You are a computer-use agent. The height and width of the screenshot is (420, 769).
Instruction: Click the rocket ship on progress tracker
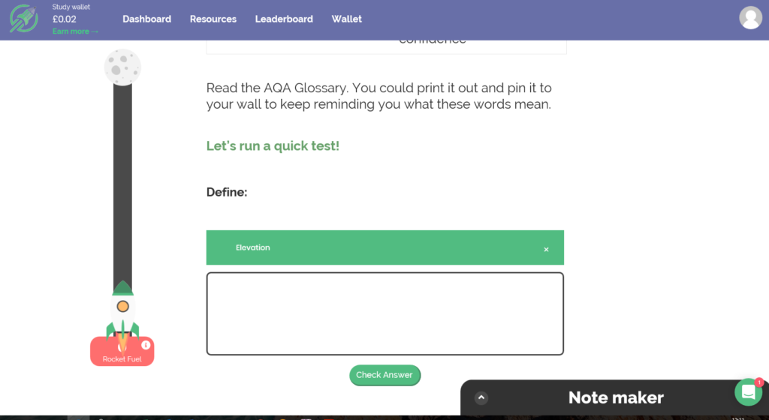[122, 309]
